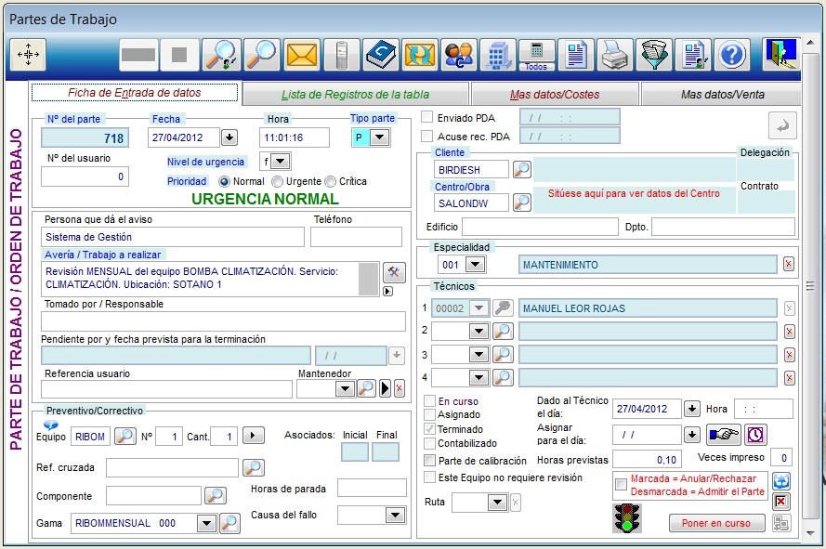Open the document page toolbar icon
The width and height of the screenshot is (826, 549).
pos(576,54)
